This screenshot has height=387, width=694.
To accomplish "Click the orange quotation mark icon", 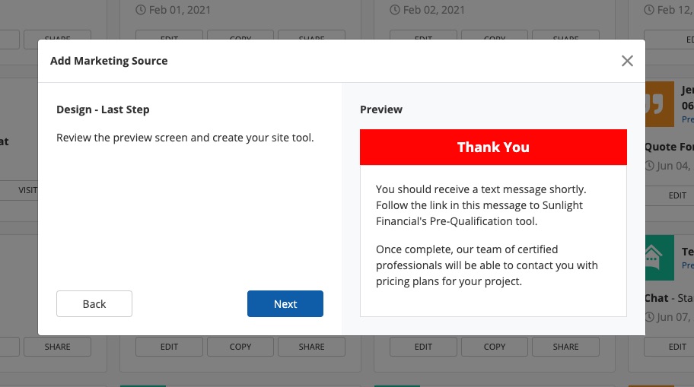I will 659,104.
